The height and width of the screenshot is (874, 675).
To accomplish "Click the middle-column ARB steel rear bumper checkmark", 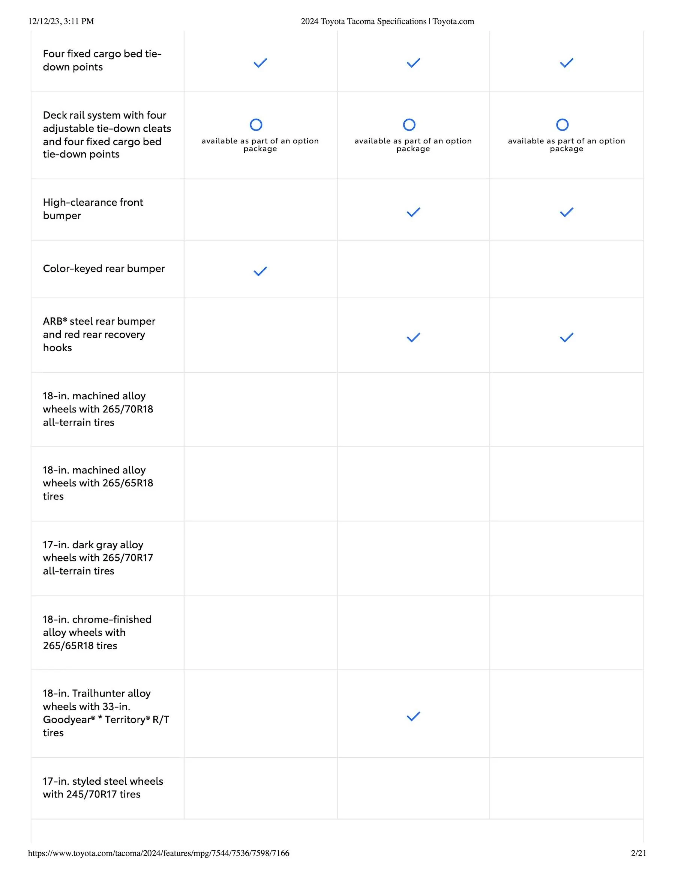I will pyautogui.click(x=413, y=337).
